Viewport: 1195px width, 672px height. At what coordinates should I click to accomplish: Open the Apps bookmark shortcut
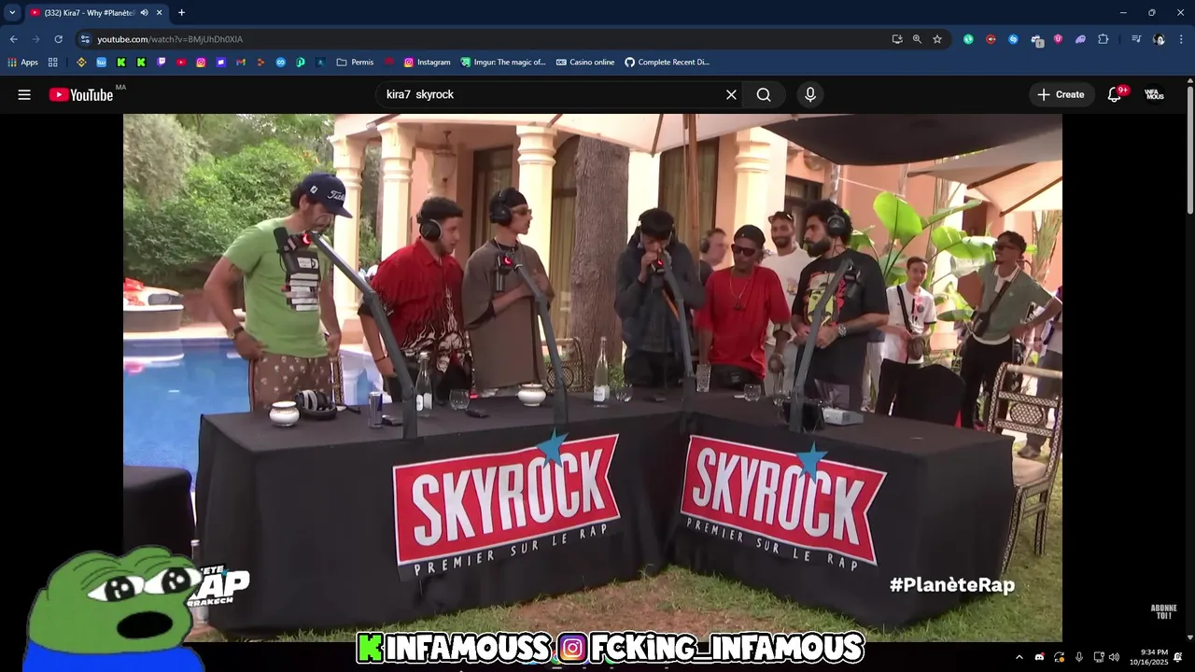[x=22, y=63]
